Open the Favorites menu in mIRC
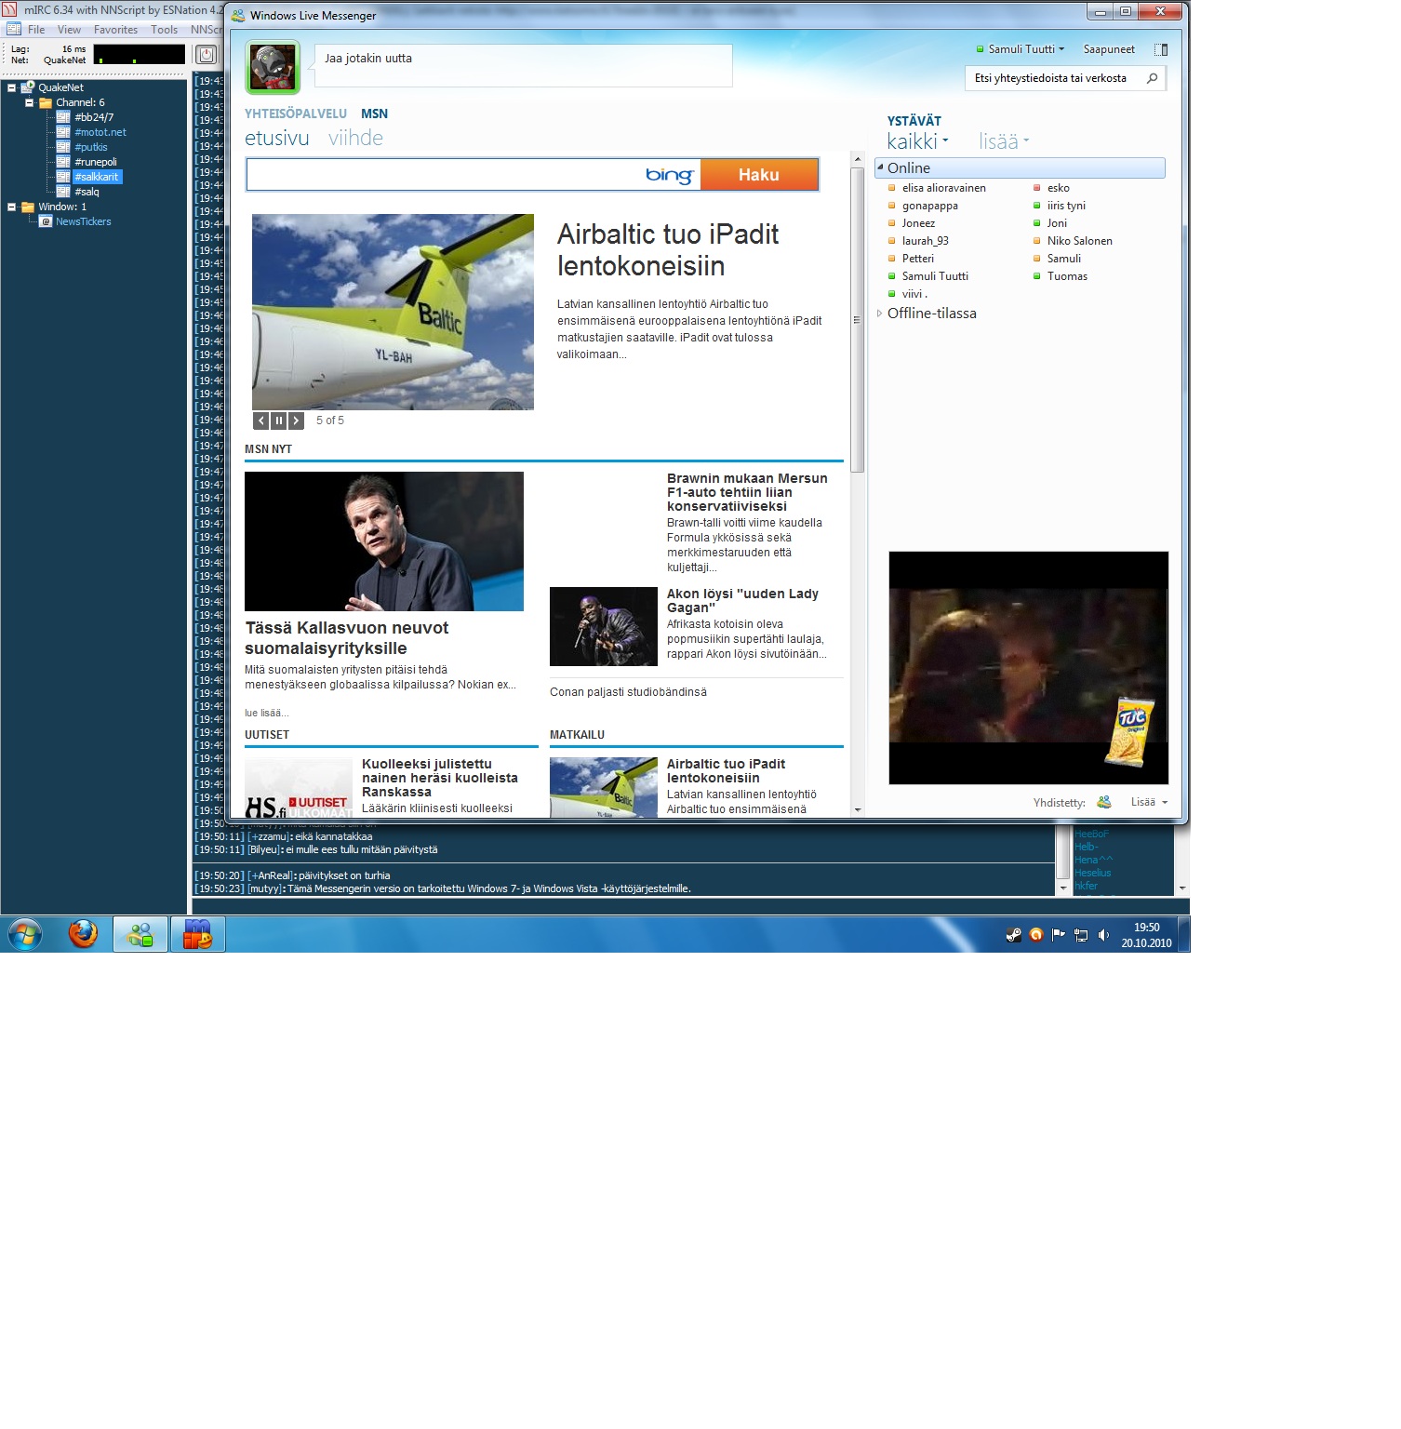This screenshot has width=1401, height=1429. pyautogui.click(x=115, y=30)
